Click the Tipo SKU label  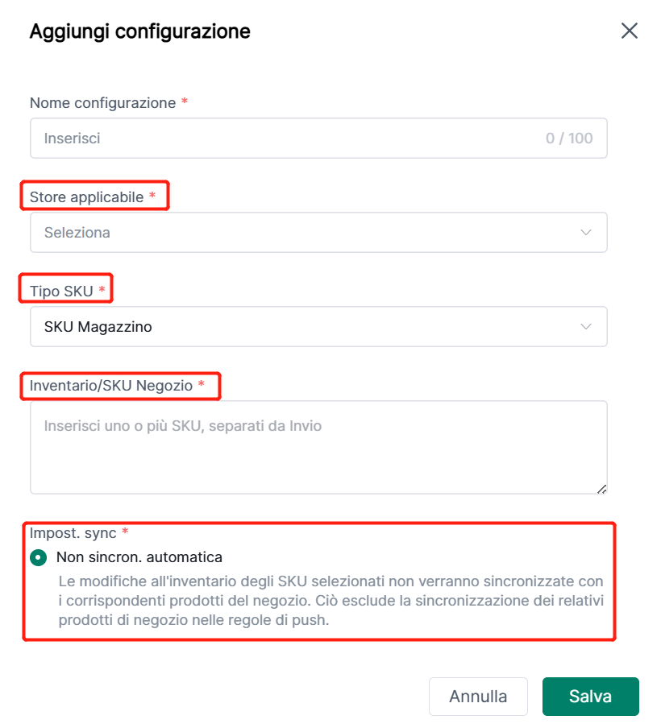pos(61,292)
